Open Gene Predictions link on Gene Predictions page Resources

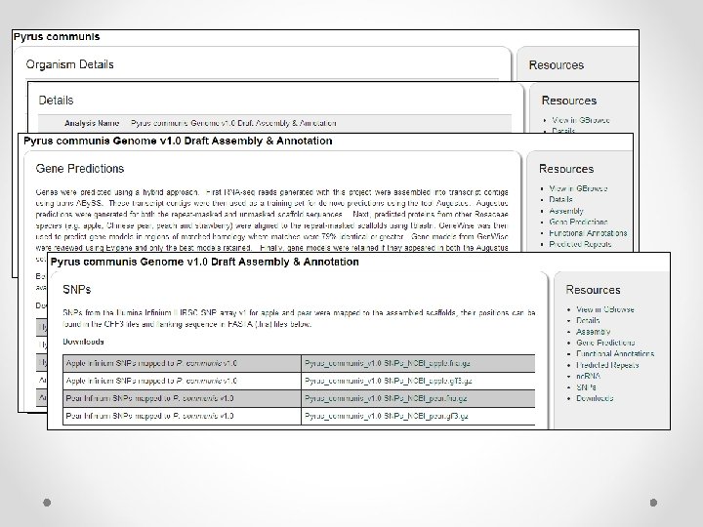tap(578, 222)
